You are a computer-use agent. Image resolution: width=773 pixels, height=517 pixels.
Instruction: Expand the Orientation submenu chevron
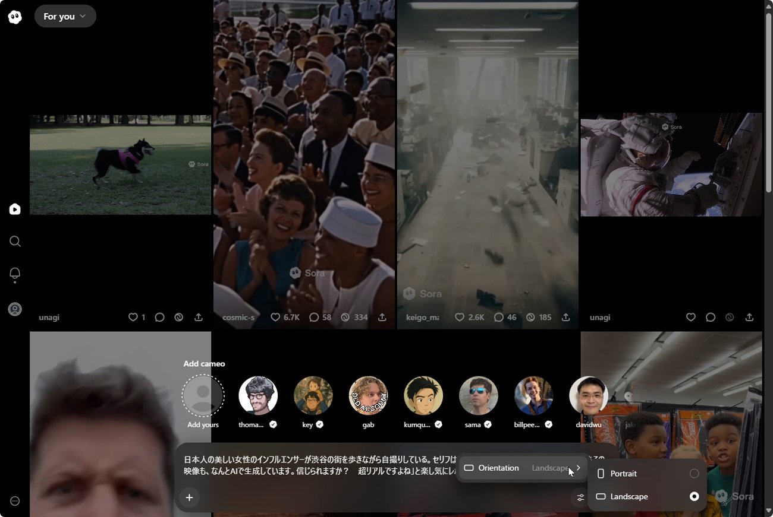[578, 468]
